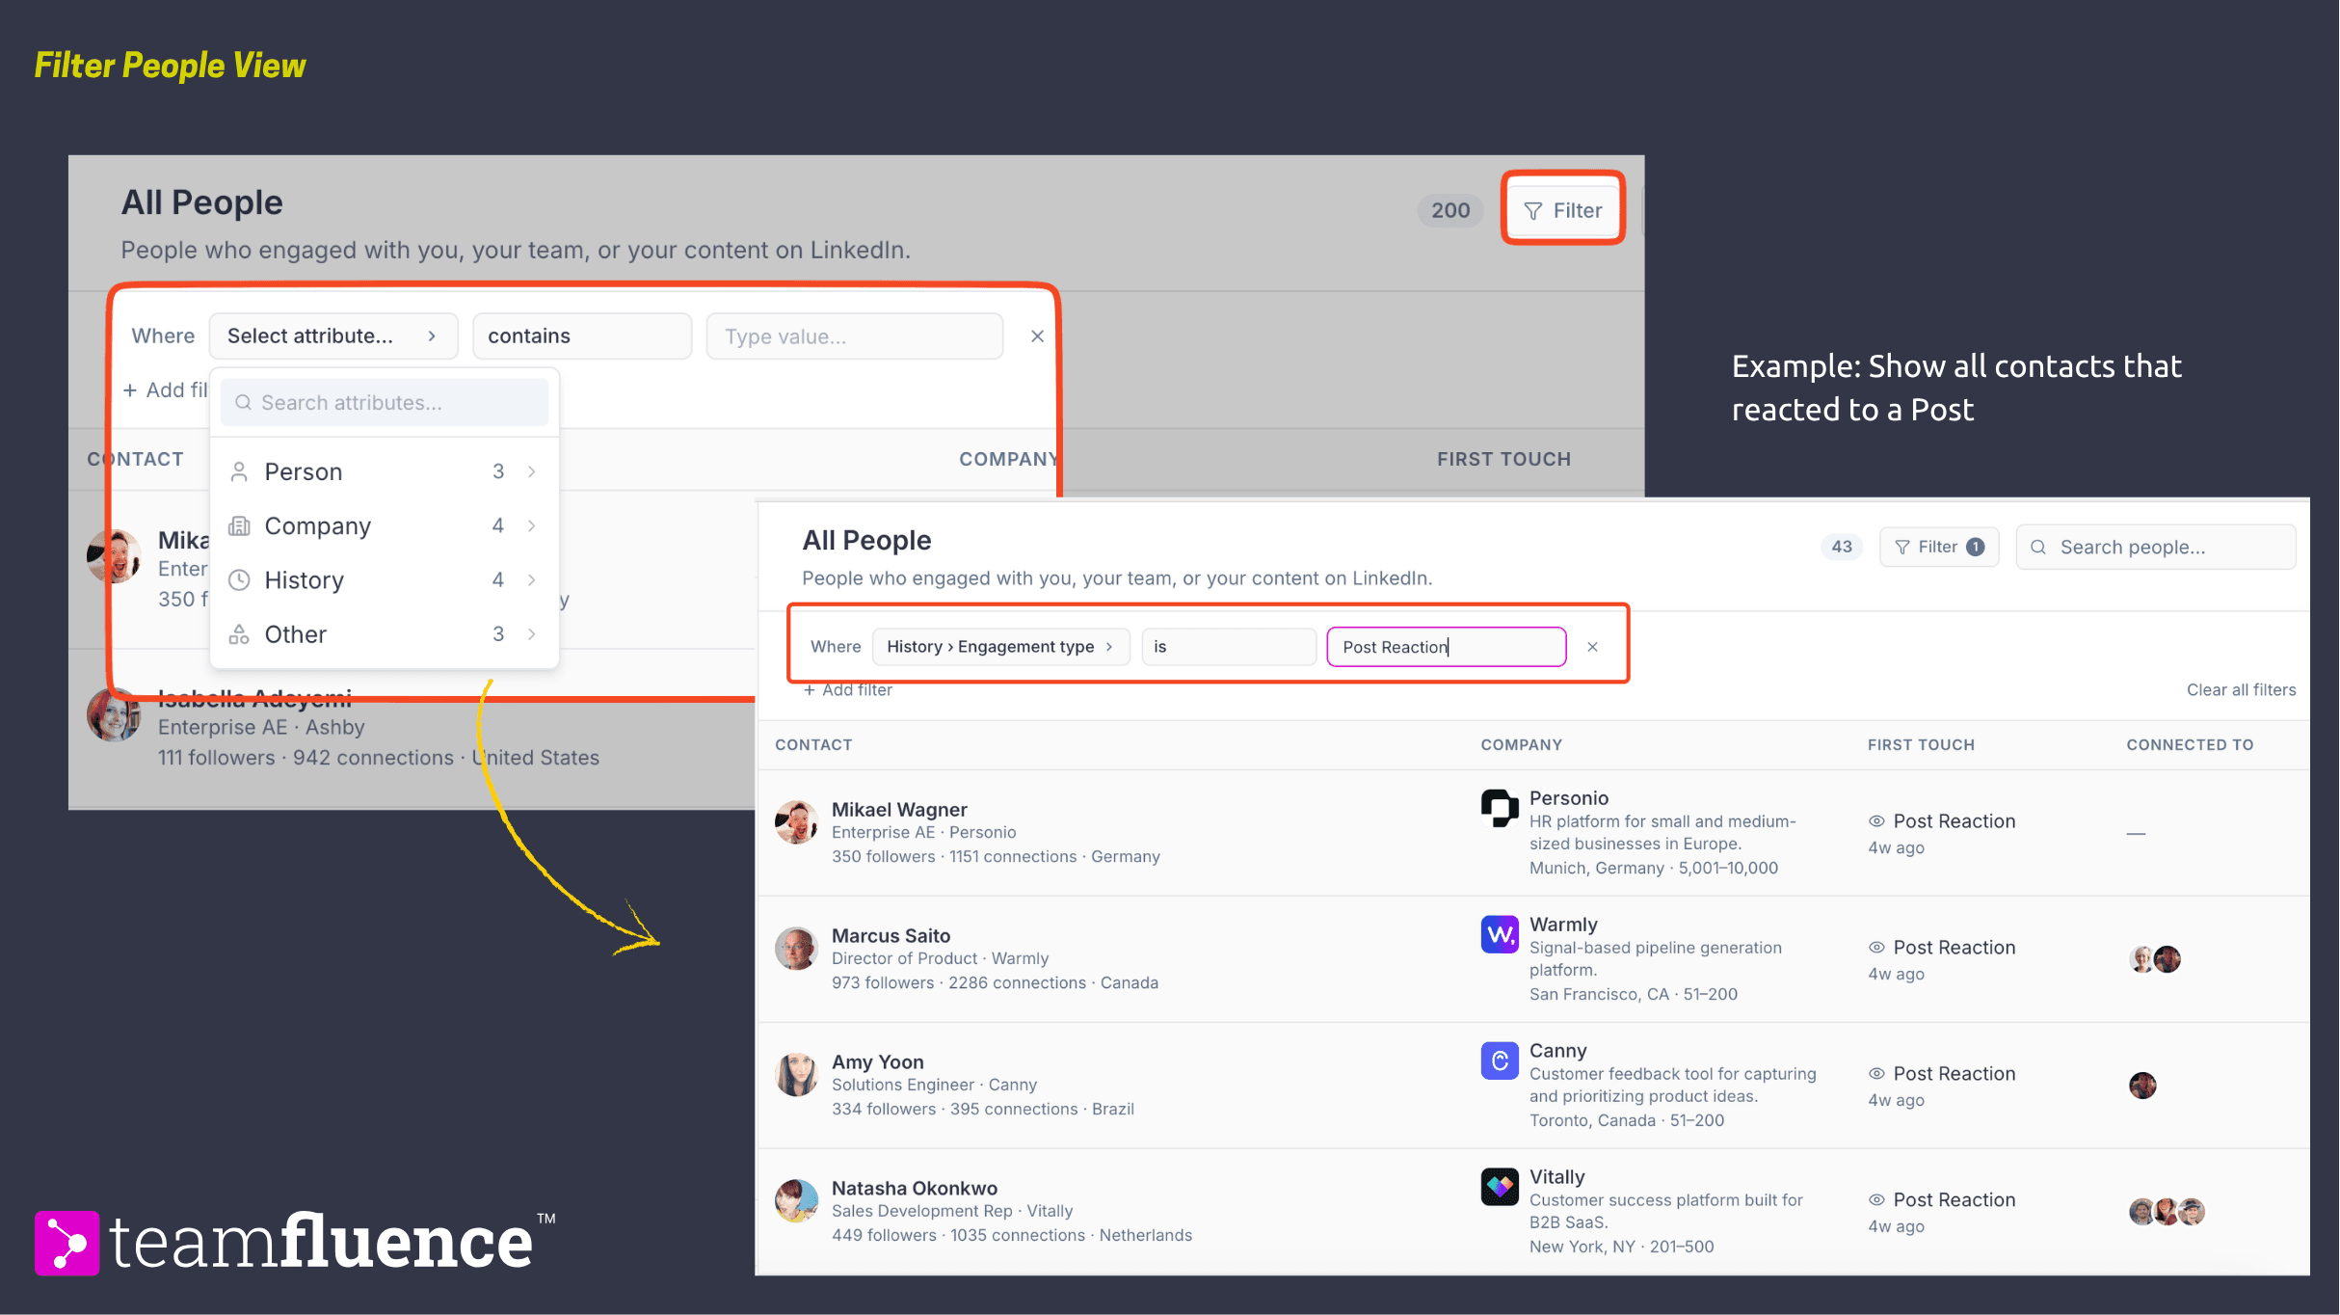2340x1315 pixels.
Task: Focus the 'Type value...' field
Action: (x=854, y=335)
